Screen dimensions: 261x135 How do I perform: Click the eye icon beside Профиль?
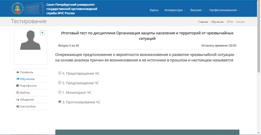[x=18, y=72]
